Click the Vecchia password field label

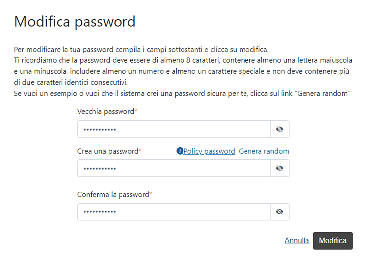tap(106, 112)
